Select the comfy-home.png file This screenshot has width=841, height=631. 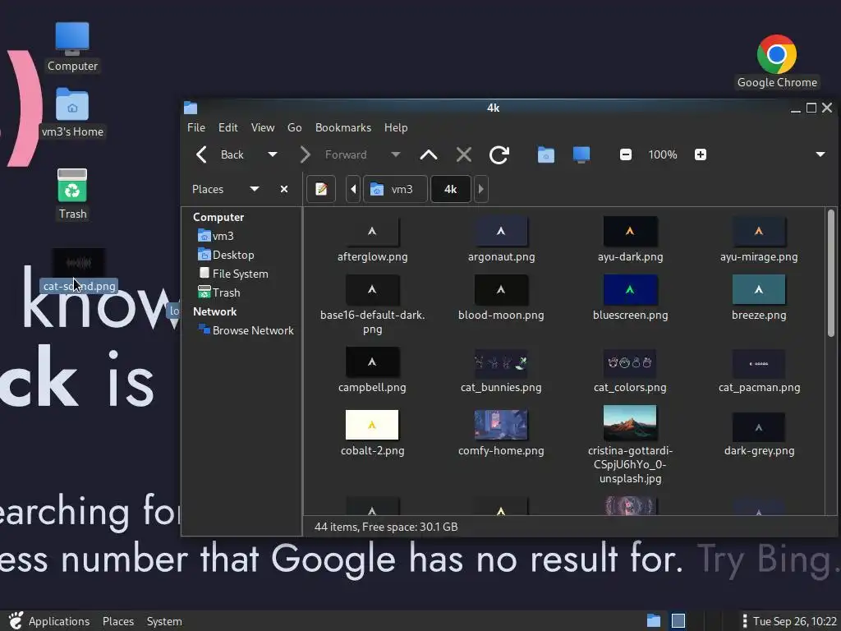(x=501, y=434)
